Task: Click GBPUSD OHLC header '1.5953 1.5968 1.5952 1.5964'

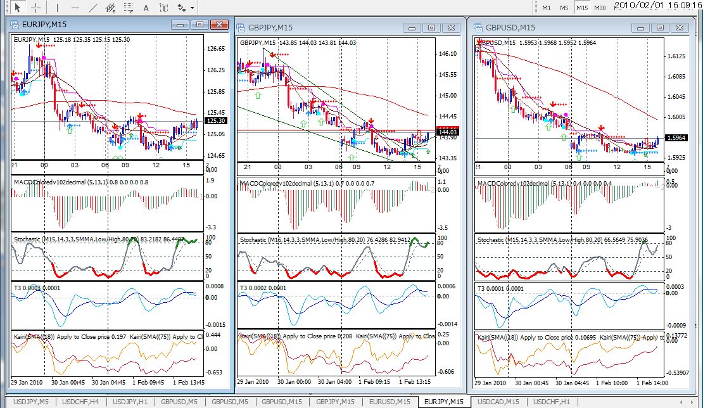Action: coord(557,42)
